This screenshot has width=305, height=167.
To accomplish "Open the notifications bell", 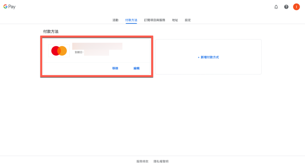I will [276, 7].
